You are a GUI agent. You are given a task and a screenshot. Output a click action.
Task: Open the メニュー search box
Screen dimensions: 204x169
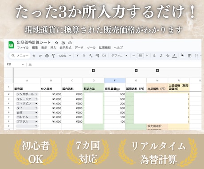coord(20,56)
